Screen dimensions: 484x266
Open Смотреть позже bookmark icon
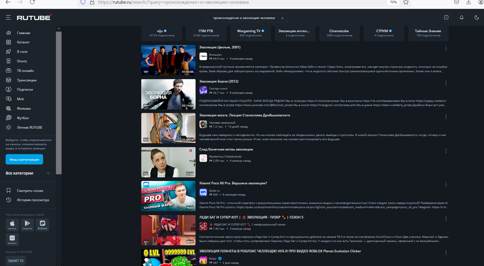tap(9, 190)
